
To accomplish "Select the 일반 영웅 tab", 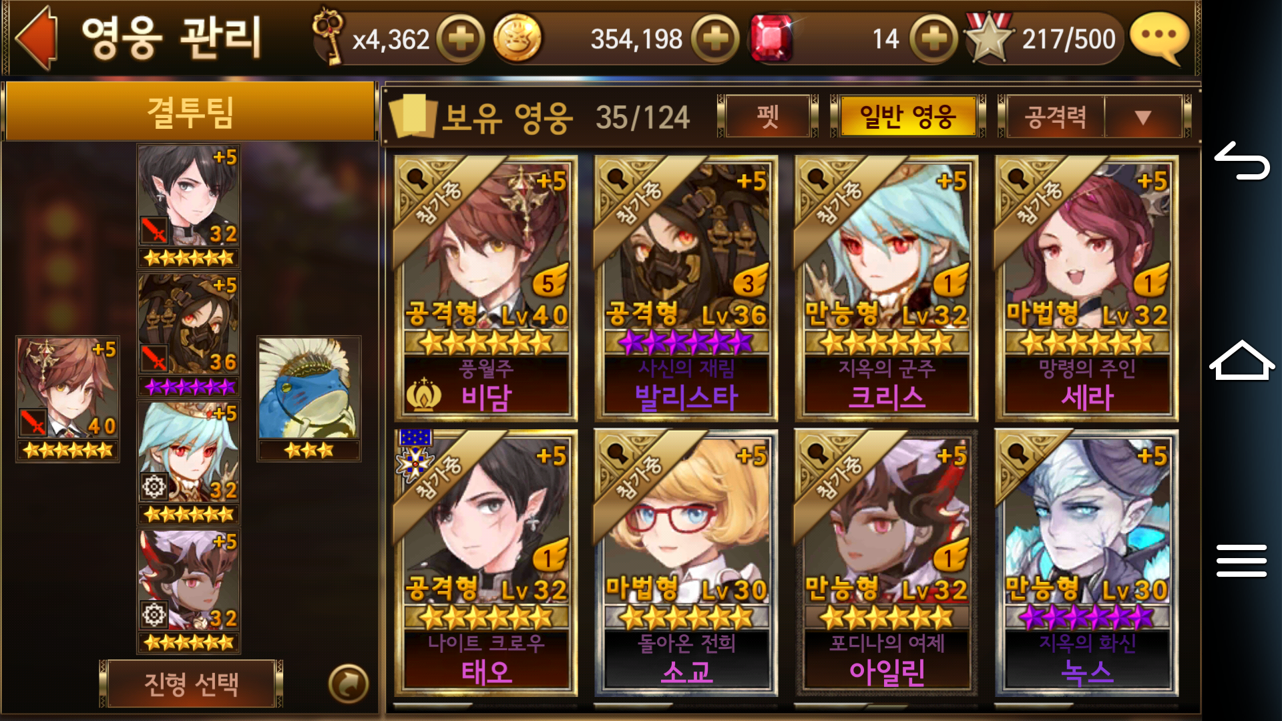I will 908,117.
